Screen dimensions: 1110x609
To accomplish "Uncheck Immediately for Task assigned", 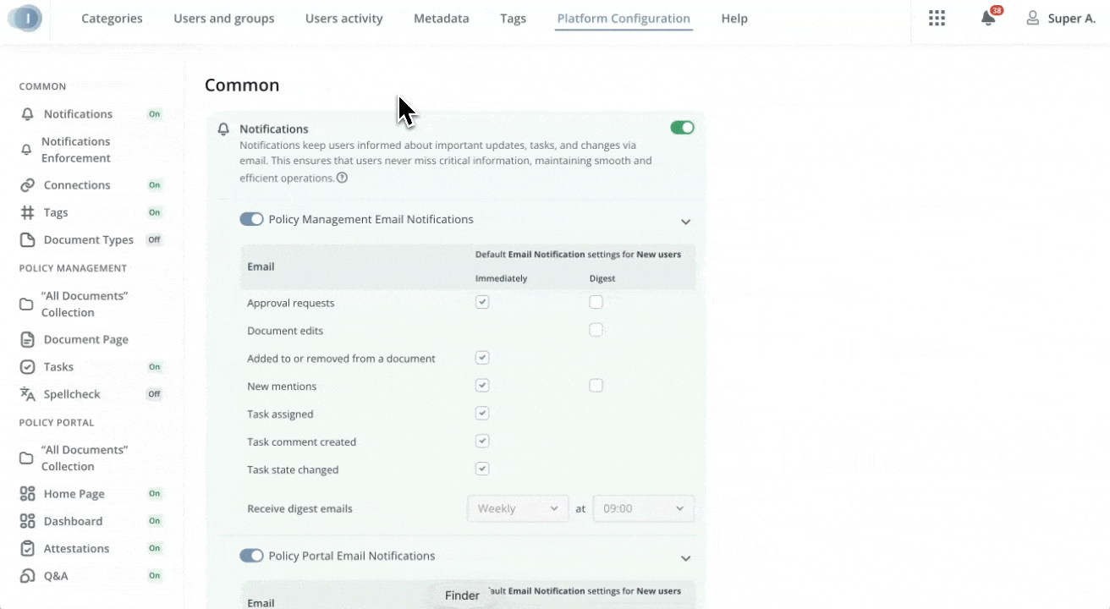I will [482, 414].
